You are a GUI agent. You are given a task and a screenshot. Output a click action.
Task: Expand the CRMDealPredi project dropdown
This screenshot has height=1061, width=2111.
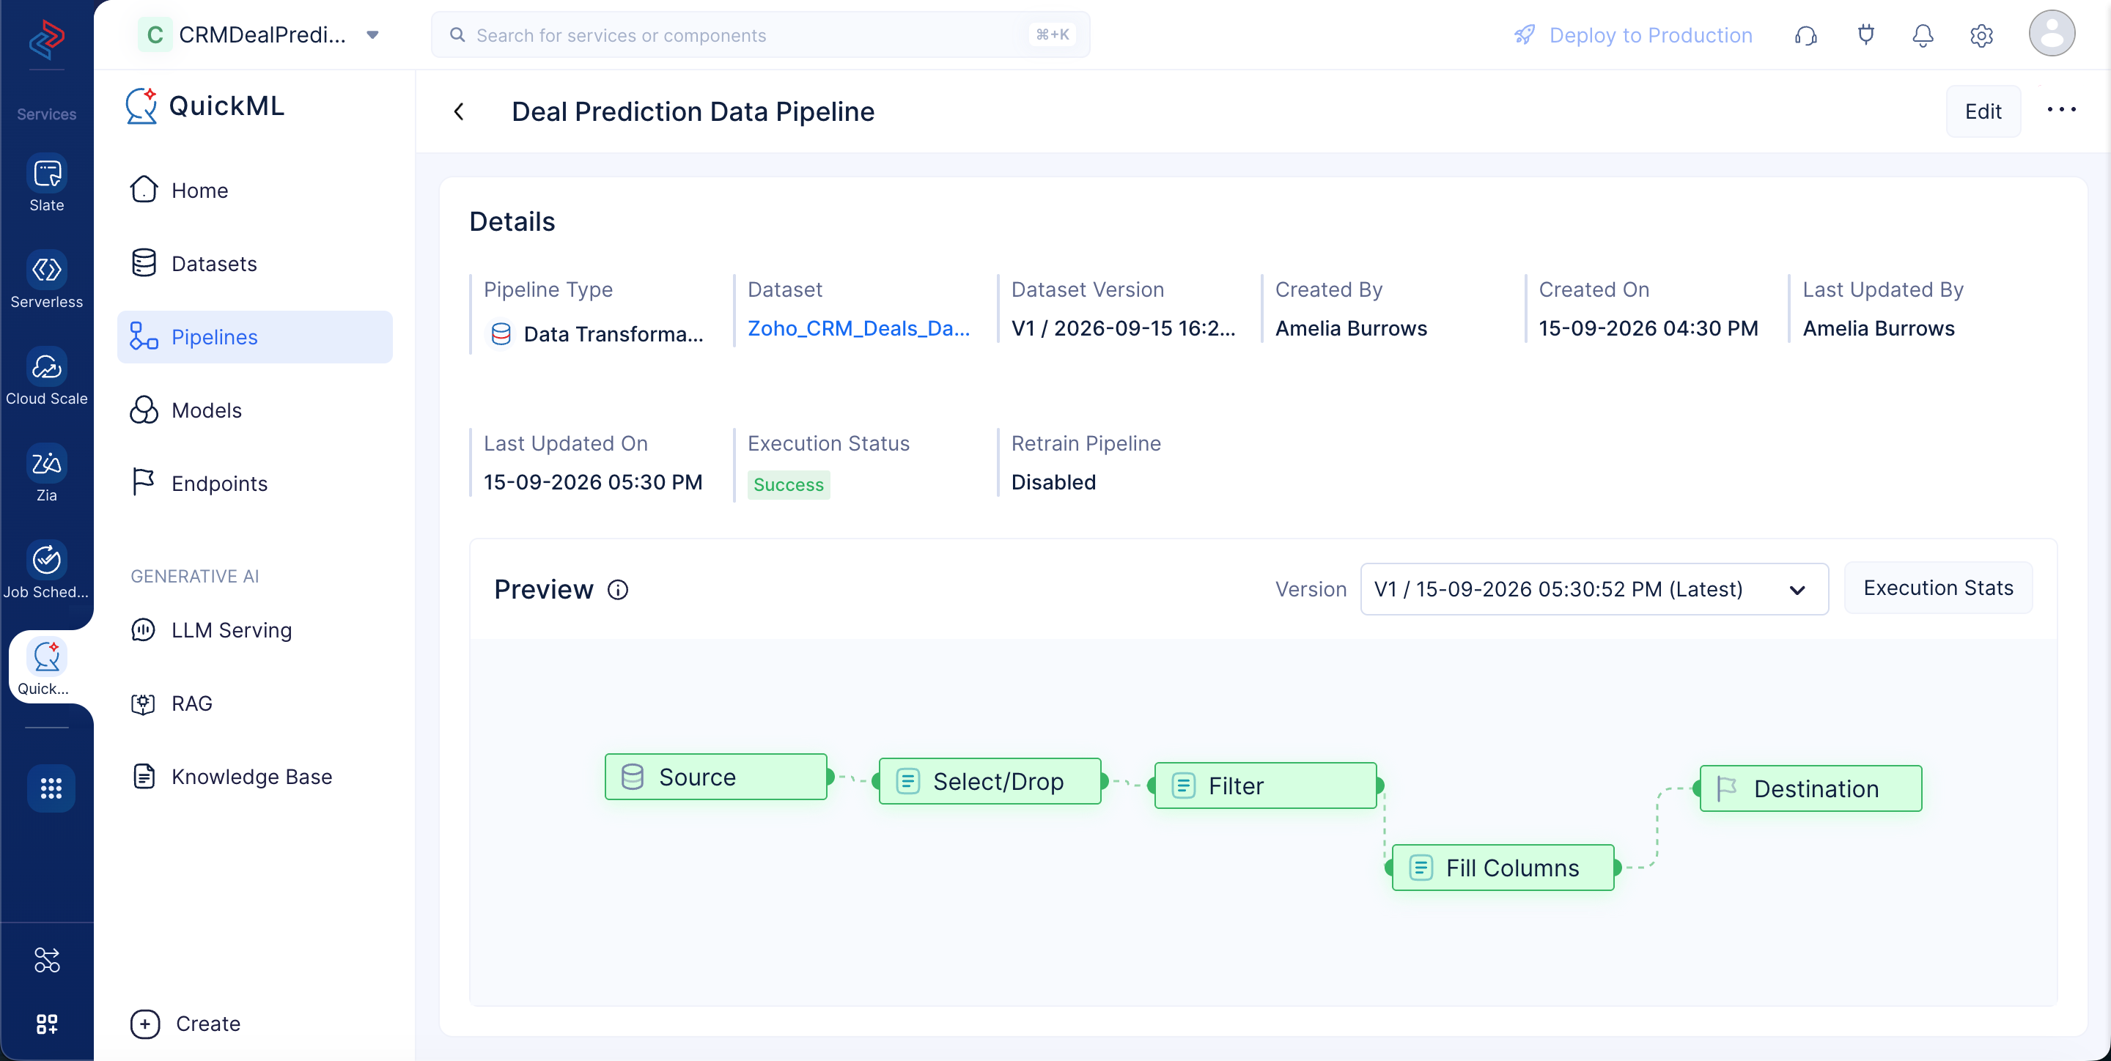point(372,34)
